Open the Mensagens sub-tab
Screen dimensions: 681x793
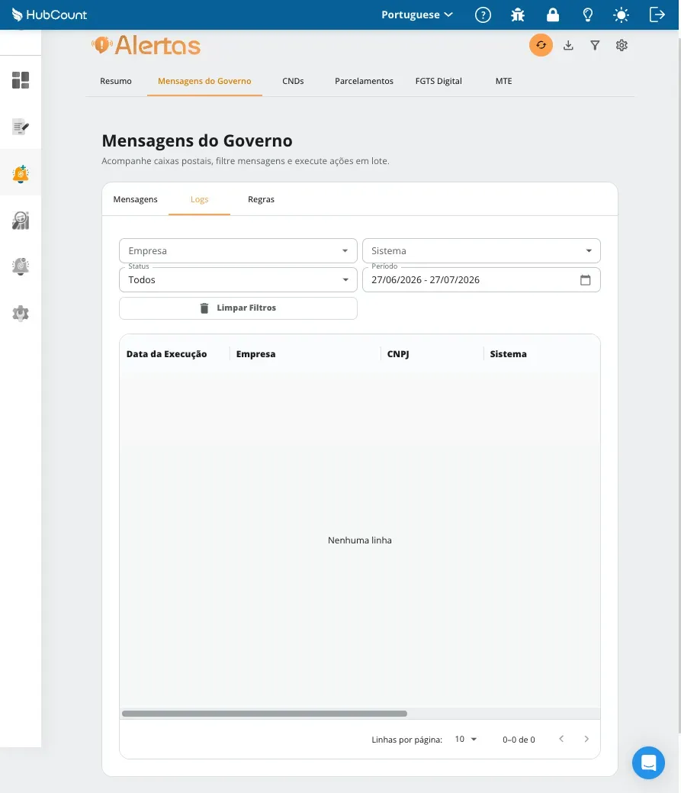pos(136,199)
